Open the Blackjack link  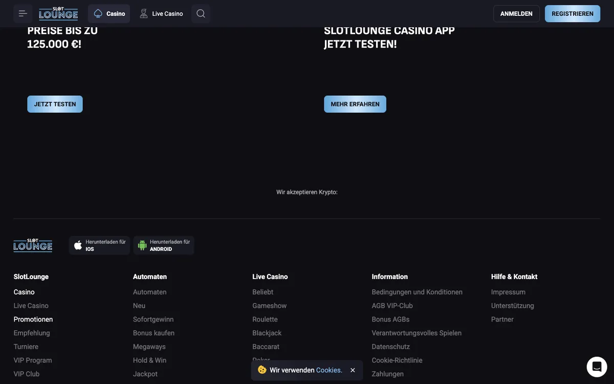(x=267, y=333)
